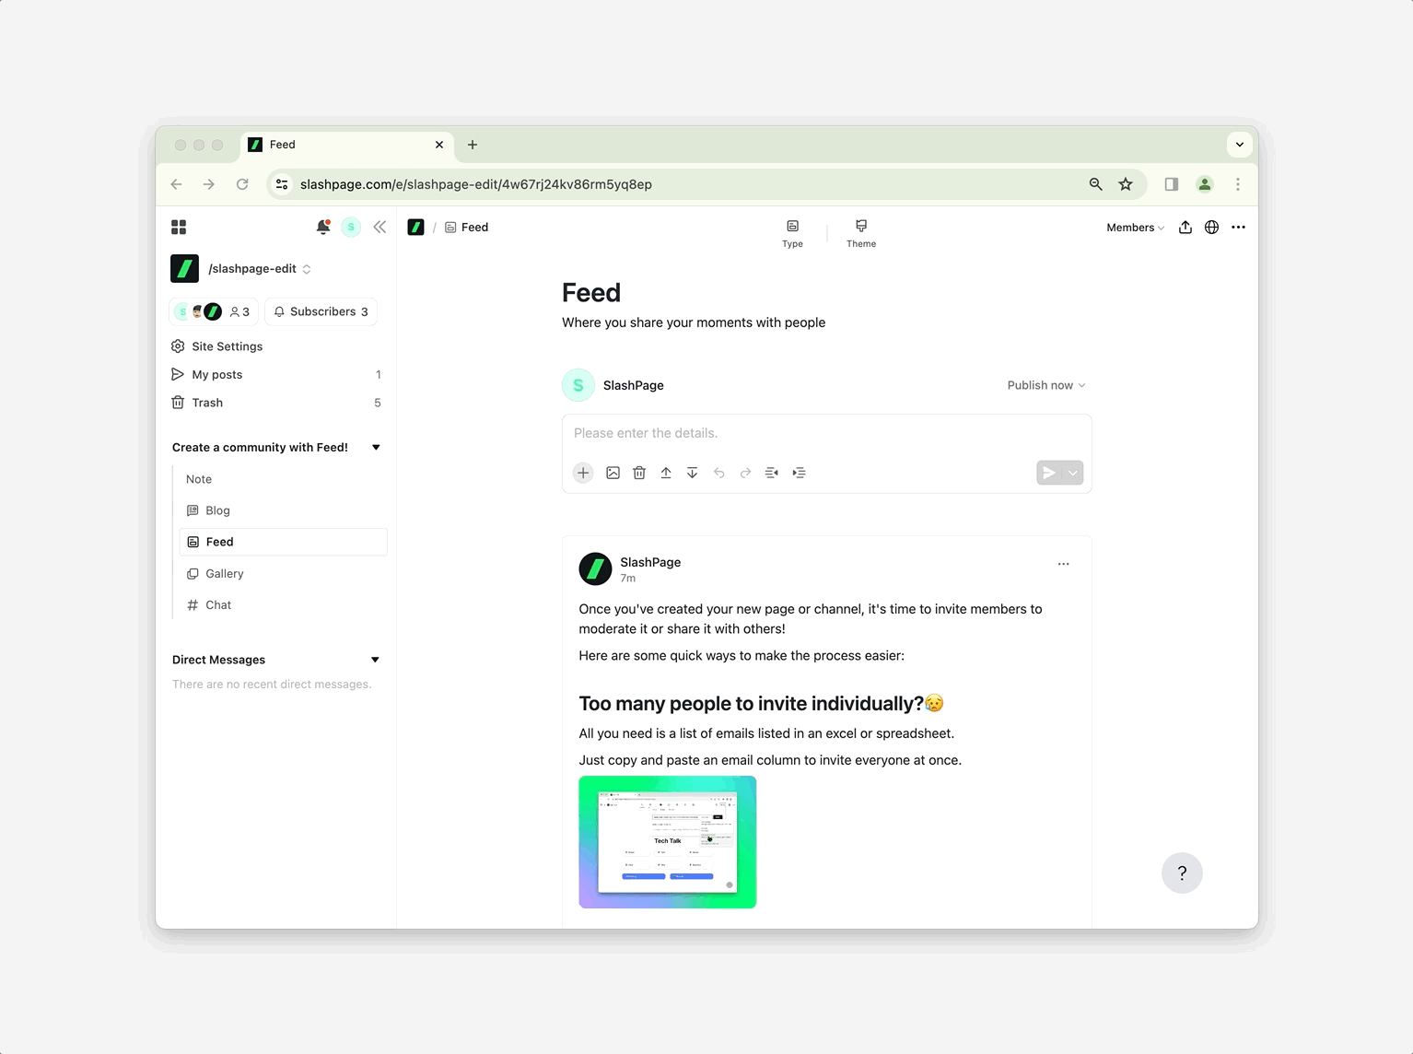1413x1054 pixels.
Task: Click the SlashPage post author avatar
Action: click(x=595, y=569)
